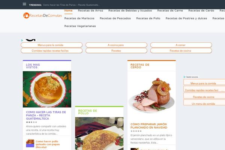Open Recetas de Bebidas y licuados
This screenshot has height=150, width=225.
coord(130,10)
